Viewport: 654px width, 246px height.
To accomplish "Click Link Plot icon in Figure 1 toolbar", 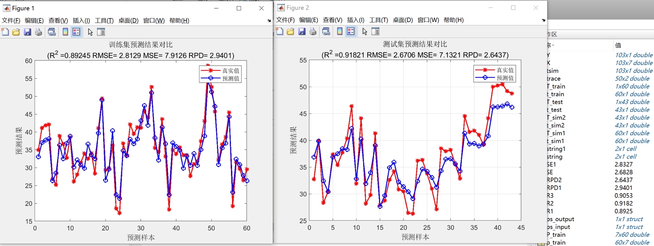I will pos(52,32).
